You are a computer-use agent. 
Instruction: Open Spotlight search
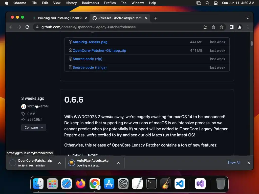tap(207, 3)
